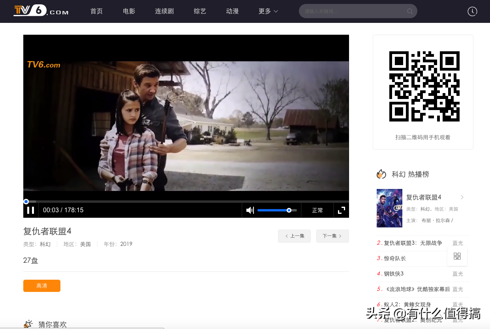
Task: Click the QR code image
Action: coord(424,86)
